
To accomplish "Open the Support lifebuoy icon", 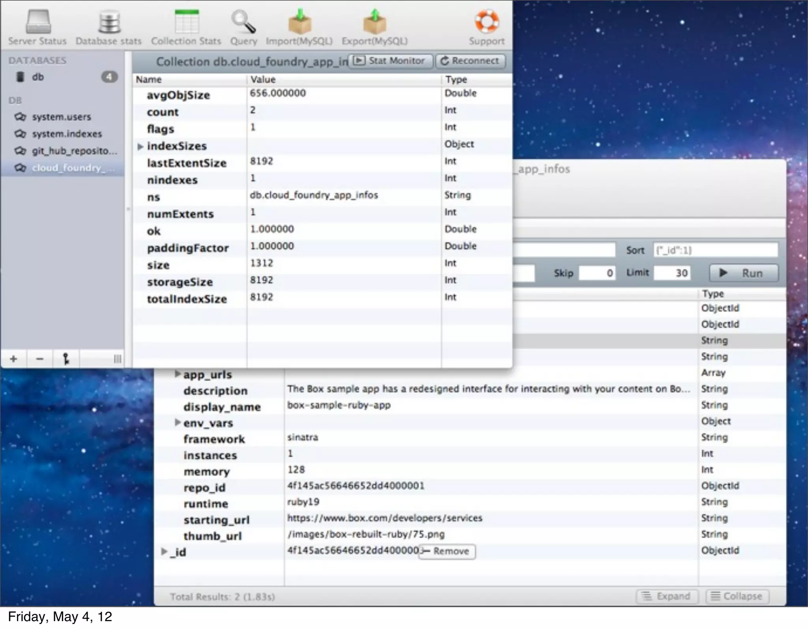I will click(486, 22).
